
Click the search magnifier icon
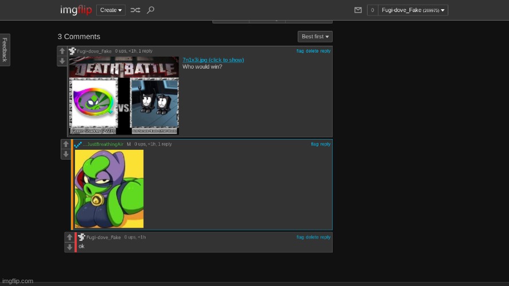coord(151,10)
